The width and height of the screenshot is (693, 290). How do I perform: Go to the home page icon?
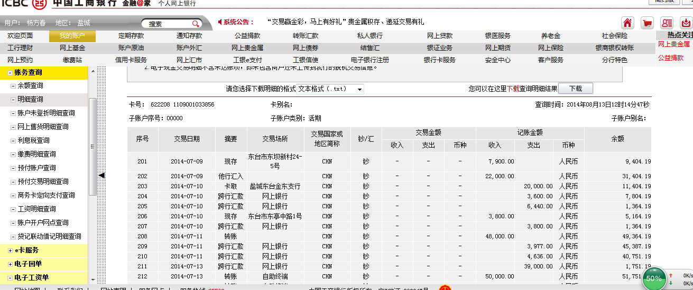click(x=627, y=23)
